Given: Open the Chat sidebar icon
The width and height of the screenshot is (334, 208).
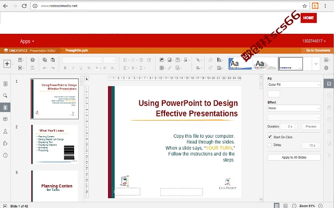Looking at the screenshot, I should click(5, 132).
